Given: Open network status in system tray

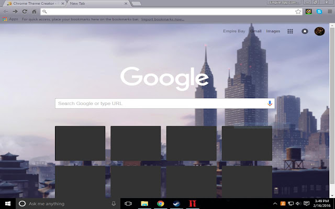Looking at the screenshot, I should click(x=291, y=204).
